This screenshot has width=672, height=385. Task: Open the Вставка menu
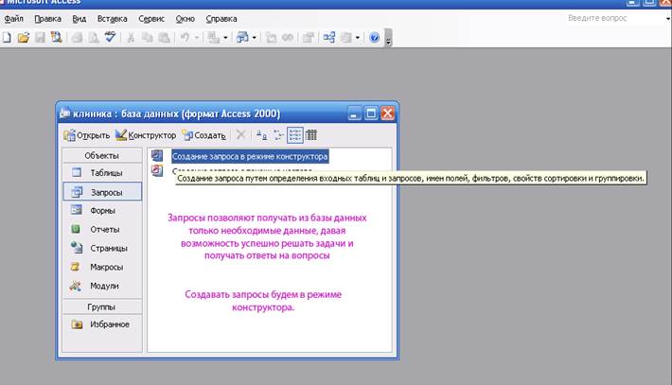tap(112, 18)
